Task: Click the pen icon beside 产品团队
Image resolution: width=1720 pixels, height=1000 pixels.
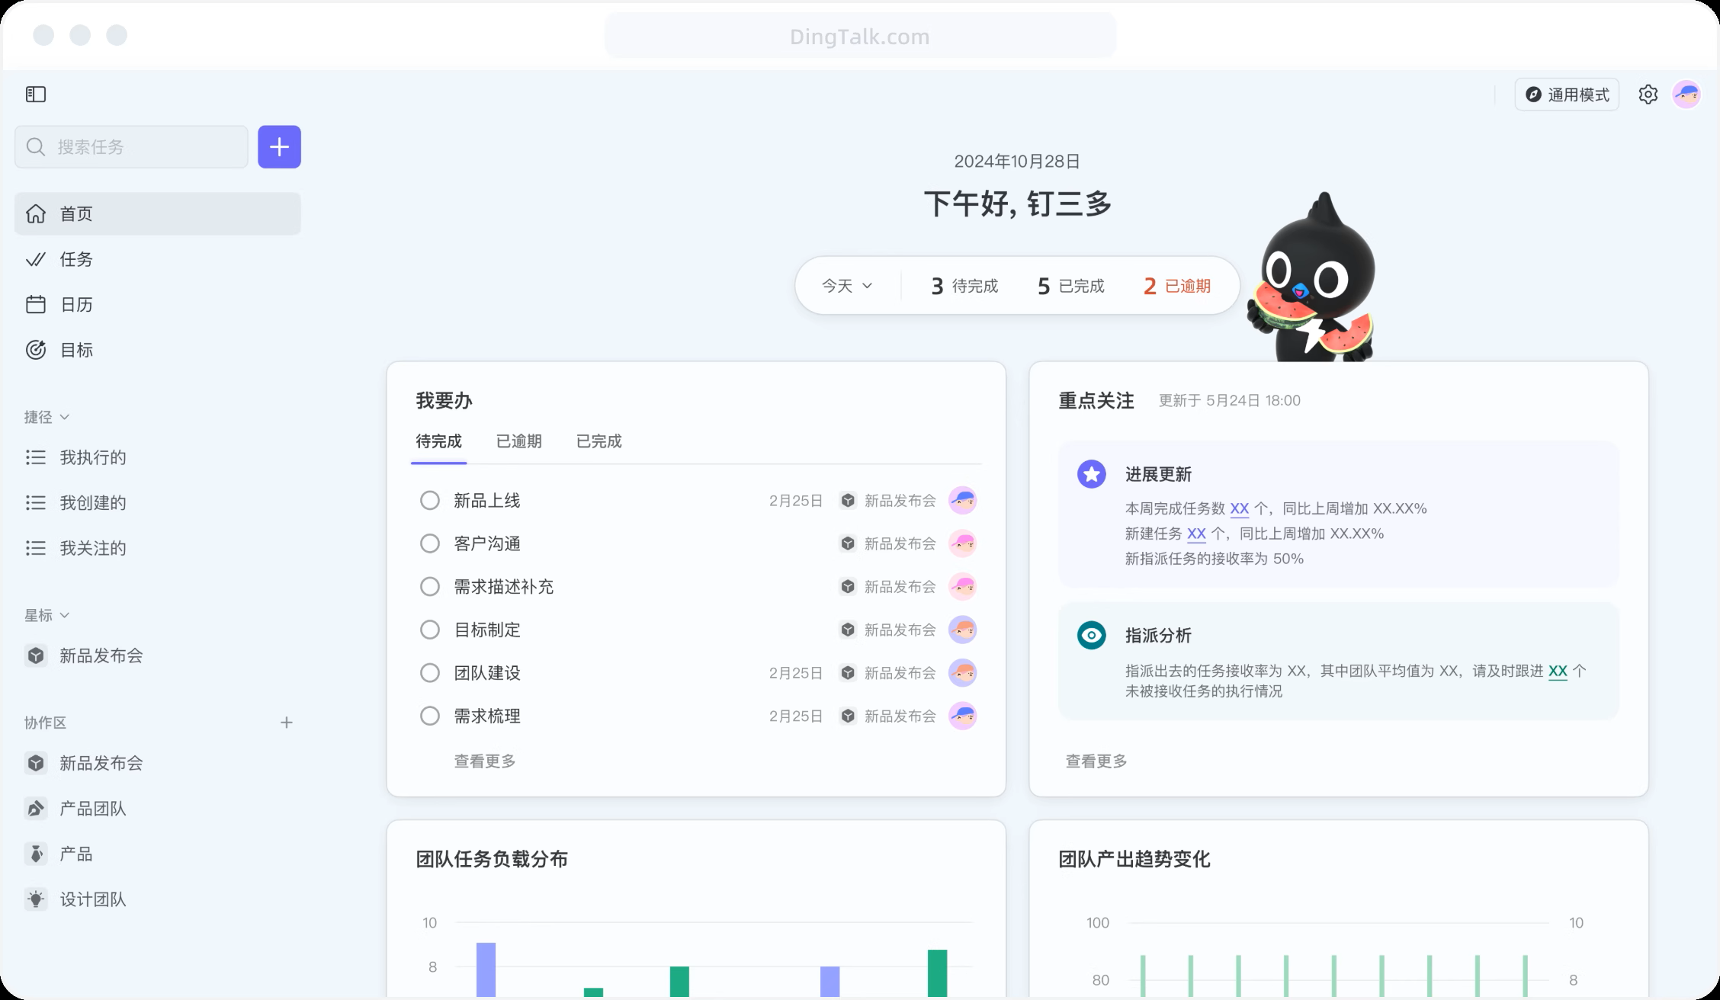Action: pos(36,808)
